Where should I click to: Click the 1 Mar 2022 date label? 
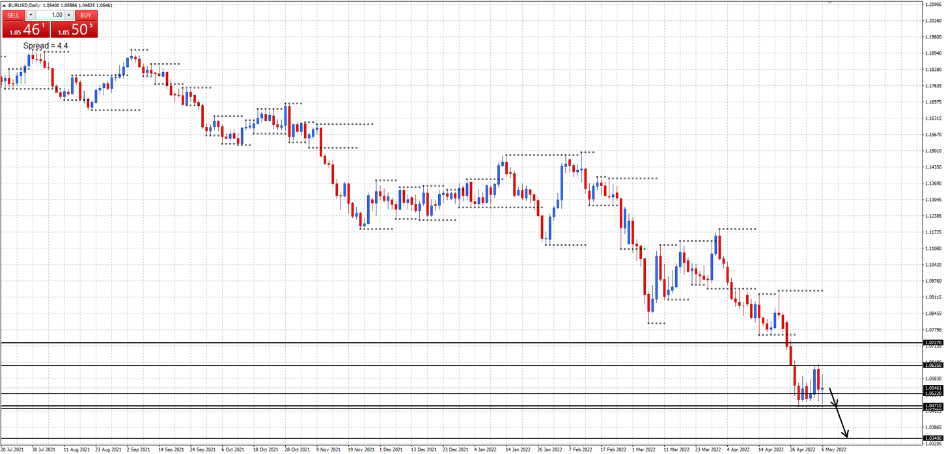[x=643, y=449]
